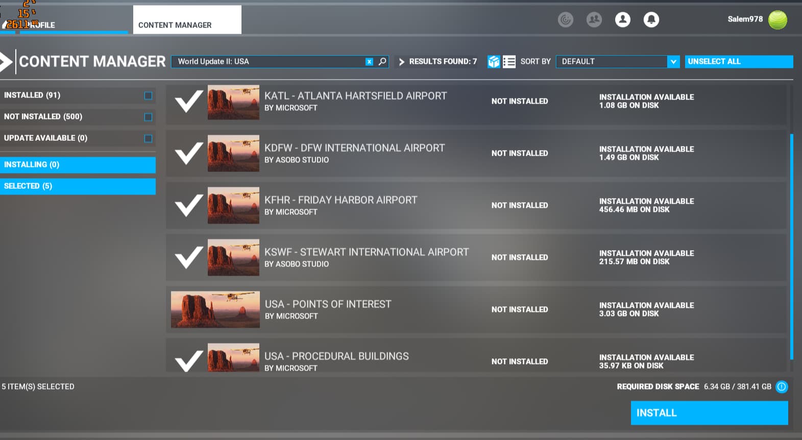Enable the Not Installed (500) filter checkbox
This screenshot has height=440, width=802.
click(148, 117)
